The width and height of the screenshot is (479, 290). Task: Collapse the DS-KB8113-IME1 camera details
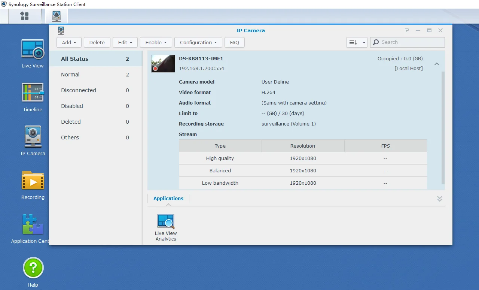click(436, 64)
